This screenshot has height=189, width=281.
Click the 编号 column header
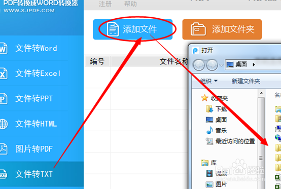click(97, 61)
